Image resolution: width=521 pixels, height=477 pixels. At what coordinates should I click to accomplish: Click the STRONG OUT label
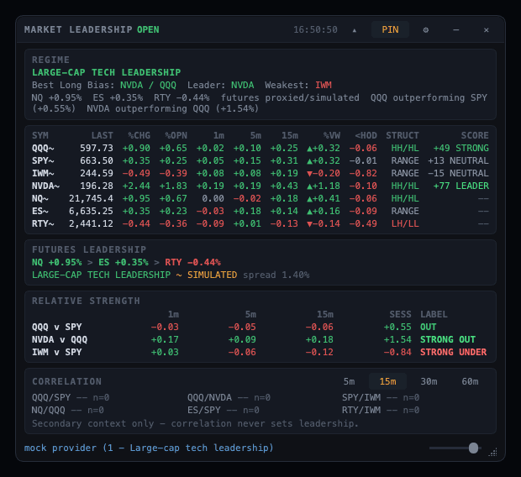pyautogui.click(x=448, y=339)
